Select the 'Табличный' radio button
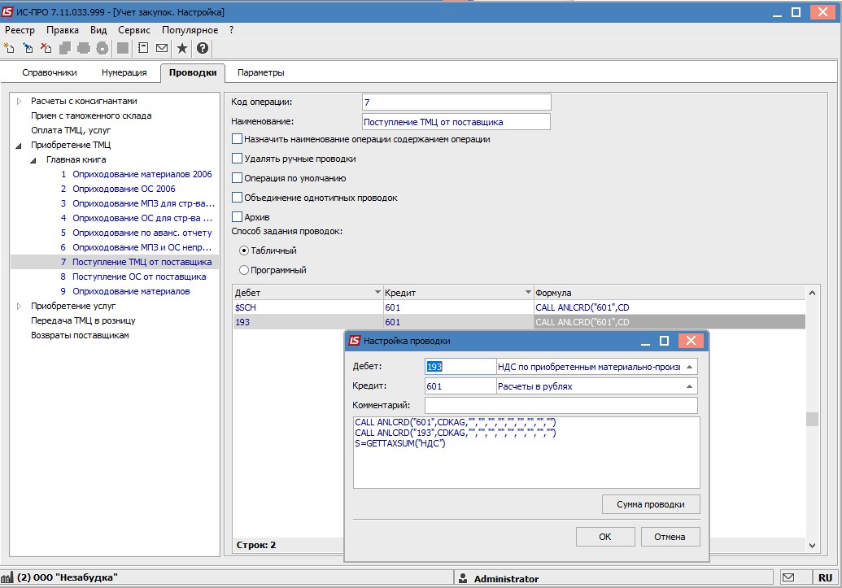Image resolution: width=842 pixels, height=588 pixels. [x=244, y=250]
